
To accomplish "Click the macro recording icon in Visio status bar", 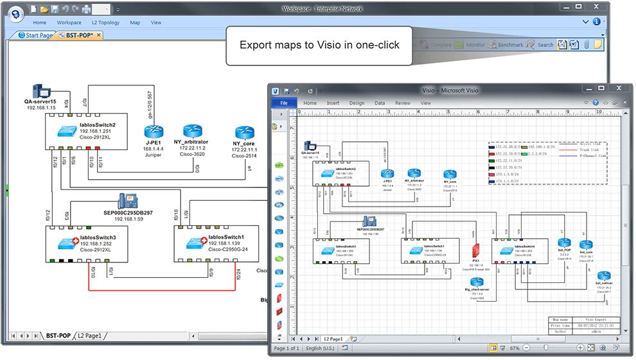I will (345, 348).
